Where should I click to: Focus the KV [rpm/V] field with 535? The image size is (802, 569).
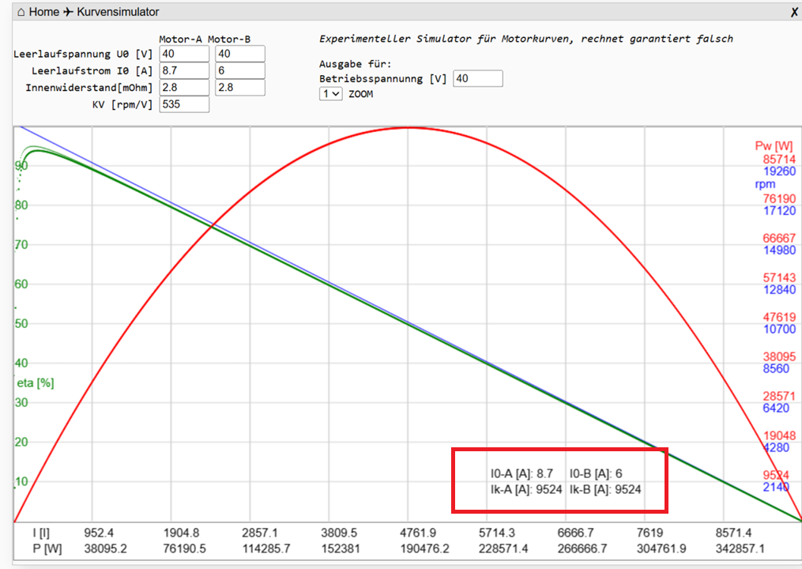[184, 104]
